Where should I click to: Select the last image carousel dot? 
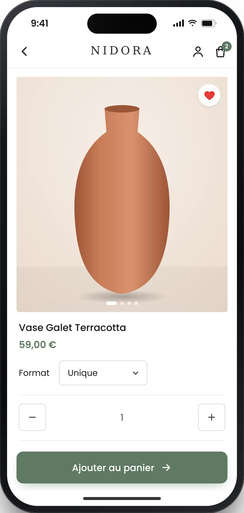coord(136,303)
